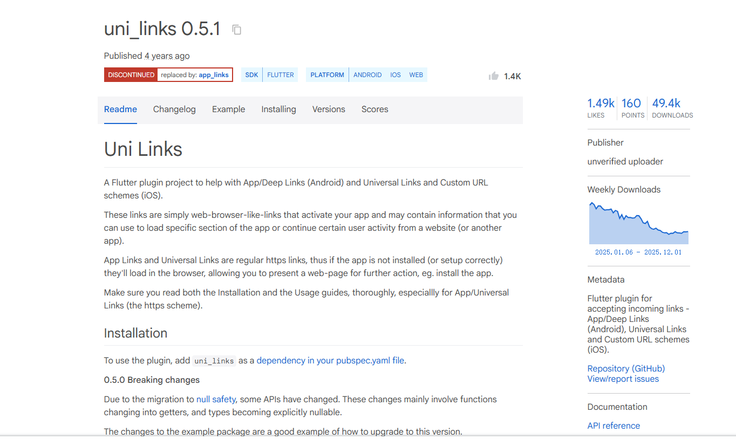The height and width of the screenshot is (440, 736).
Task: Switch to the Example tab
Action: click(x=228, y=109)
